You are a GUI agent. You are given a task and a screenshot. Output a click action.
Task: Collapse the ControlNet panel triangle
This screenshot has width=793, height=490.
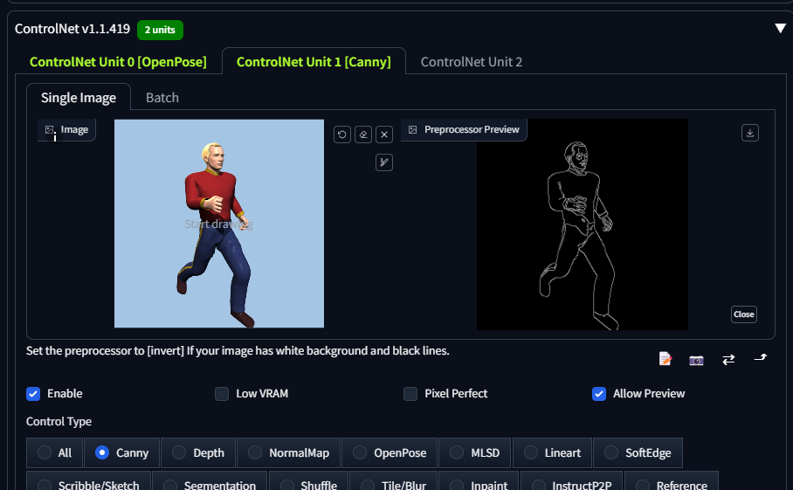pyautogui.click(x=781, y=28)
